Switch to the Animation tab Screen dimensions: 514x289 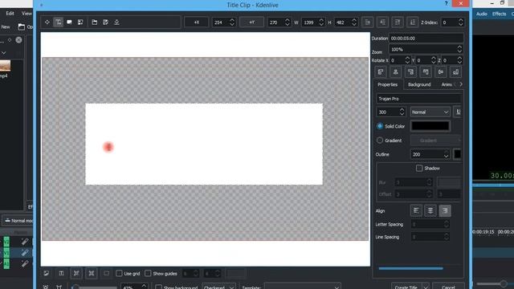[x=447, y=84]
